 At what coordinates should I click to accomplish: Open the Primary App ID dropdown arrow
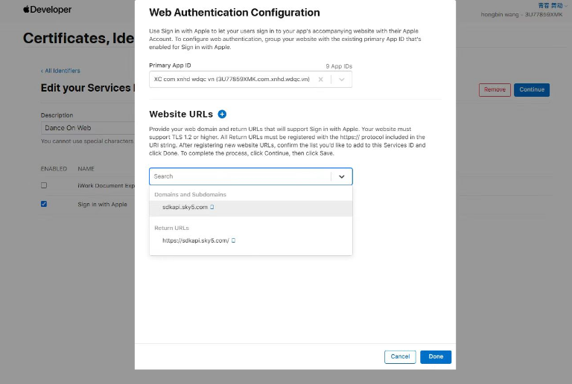pos(341,80)
